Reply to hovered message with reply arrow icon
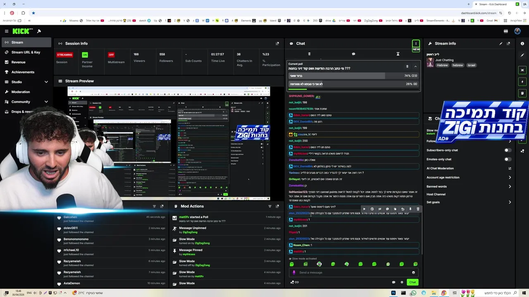The image size is (529, 297). pyautogui.click(x=403, y=209)
